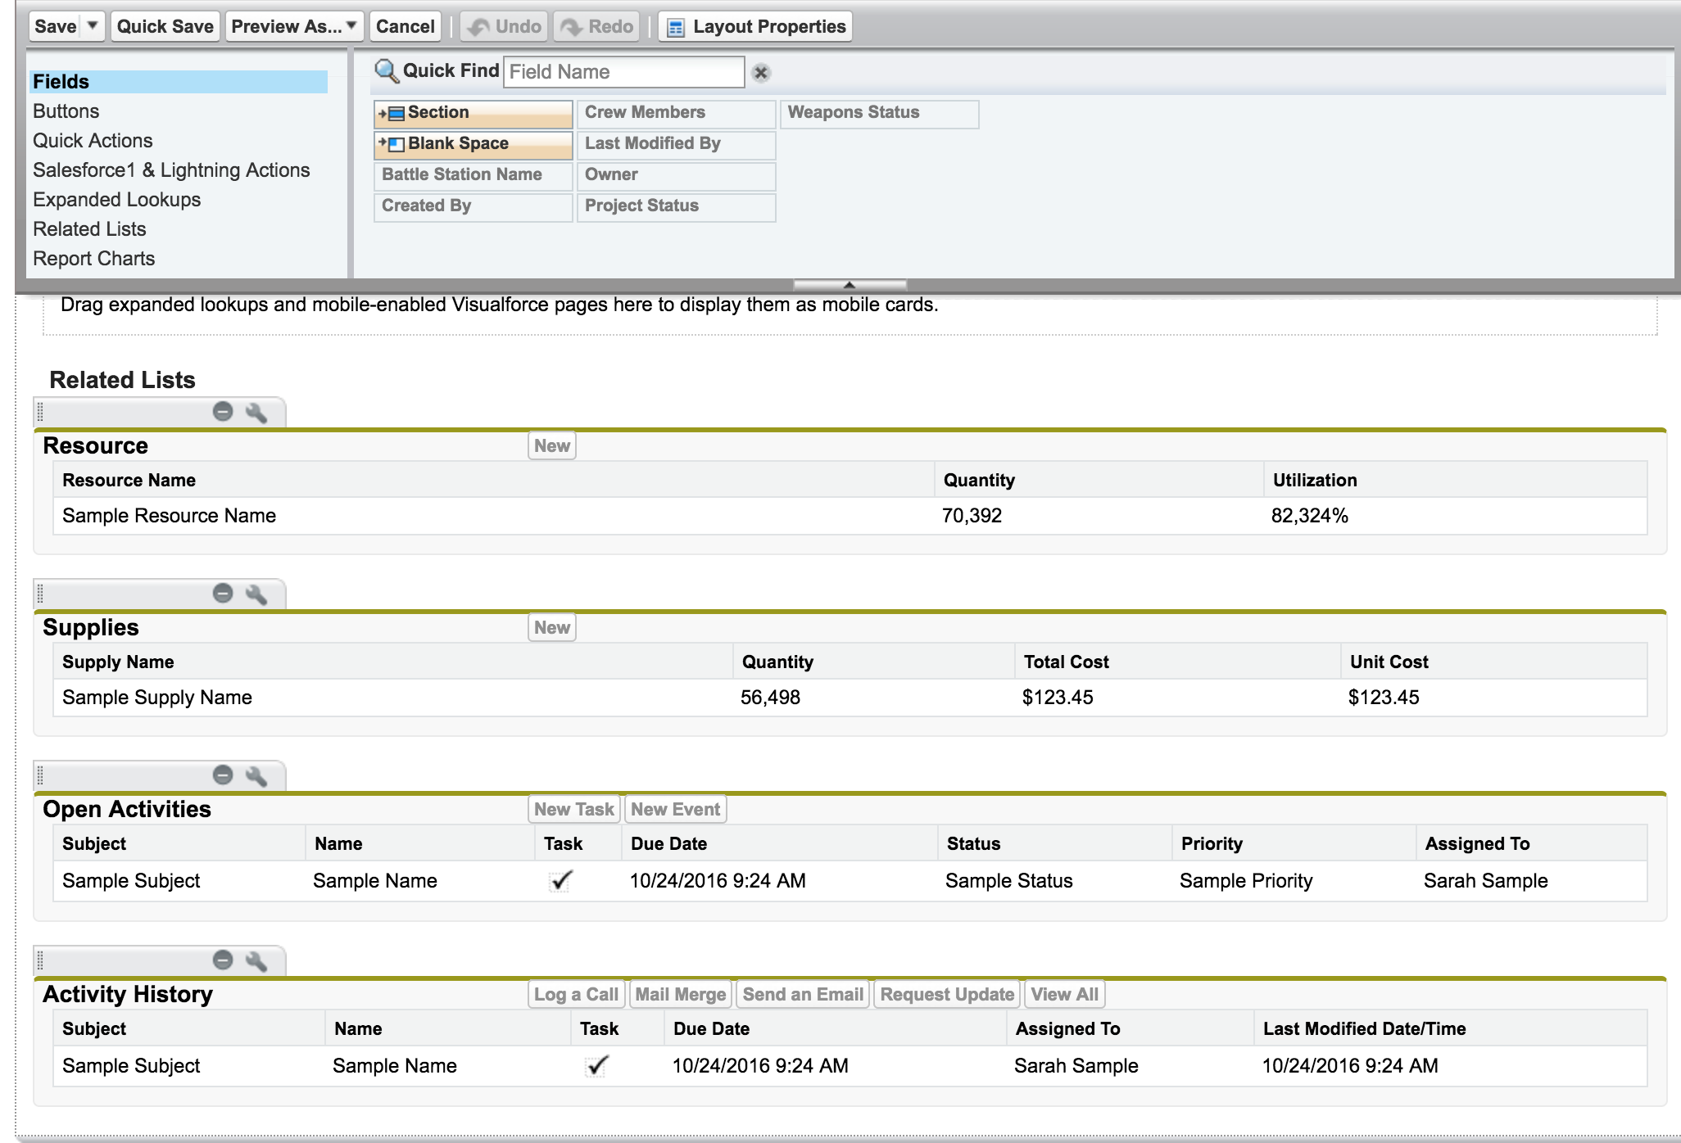Select Related Lists in the palette sidebar
Viewport: 1681px width, 1143px height.
click(89, 229)
